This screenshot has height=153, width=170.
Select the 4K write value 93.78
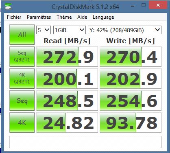(131, 122)
